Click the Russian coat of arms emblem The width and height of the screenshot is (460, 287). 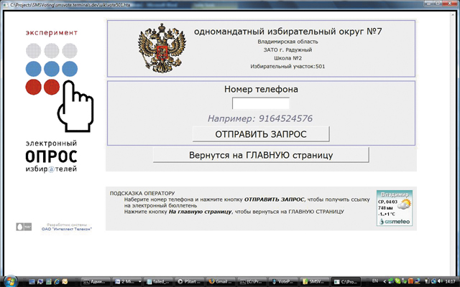coord(157,47)
